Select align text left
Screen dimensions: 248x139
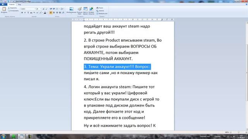(51, 13)
